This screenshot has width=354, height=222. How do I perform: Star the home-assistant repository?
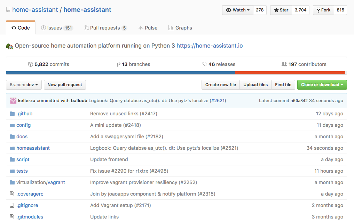click(281, 10)
